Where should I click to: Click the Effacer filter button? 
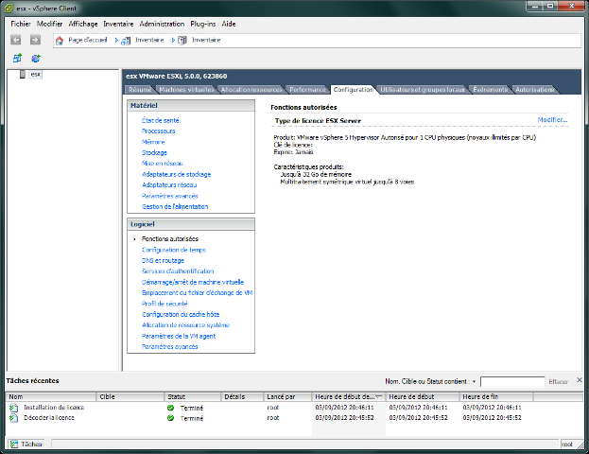[558, 382]
